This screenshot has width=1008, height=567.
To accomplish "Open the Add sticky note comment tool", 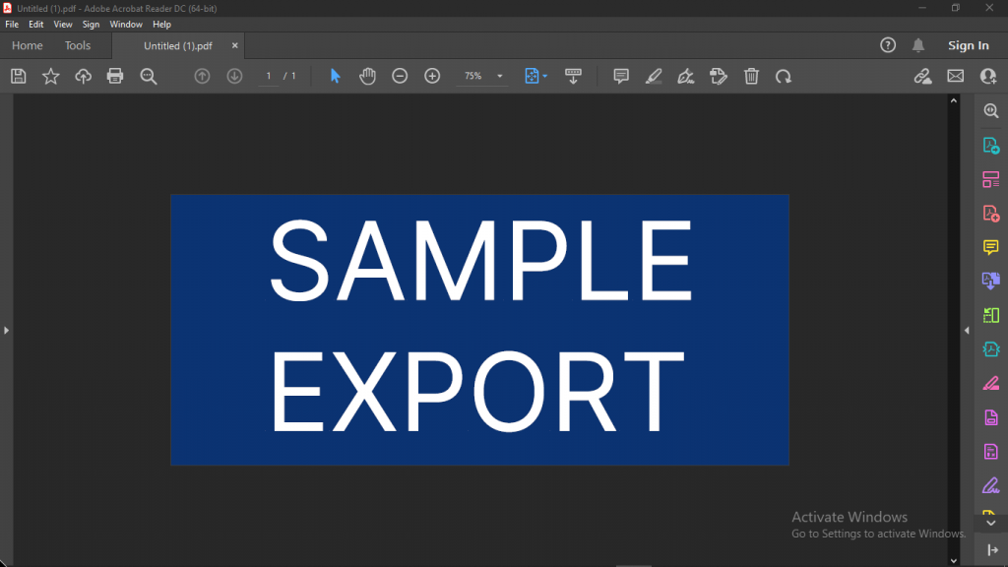I will [x=621, y=76].
